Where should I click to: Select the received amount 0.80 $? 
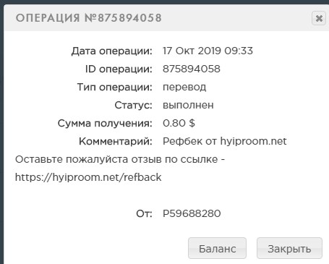pyautogui.click(x=179, y=123)
